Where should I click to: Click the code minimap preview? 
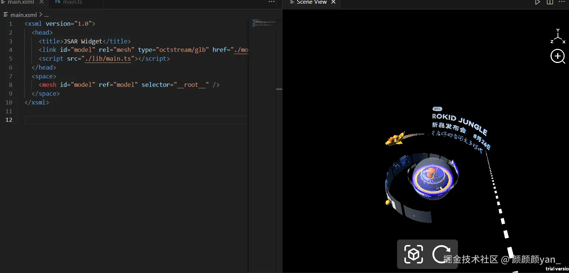click(265, 23)
